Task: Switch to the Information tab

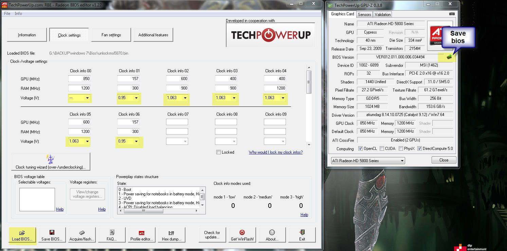Action: [27, 35]
